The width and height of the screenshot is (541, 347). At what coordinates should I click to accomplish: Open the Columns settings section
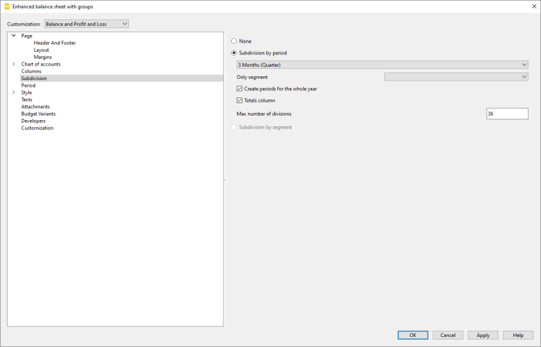coord(31,71)
